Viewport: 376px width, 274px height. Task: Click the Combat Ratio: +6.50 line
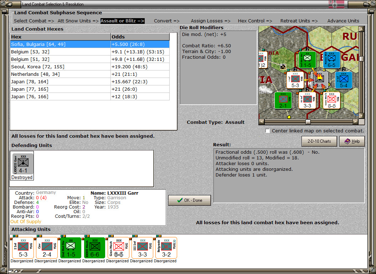(206, 46)
